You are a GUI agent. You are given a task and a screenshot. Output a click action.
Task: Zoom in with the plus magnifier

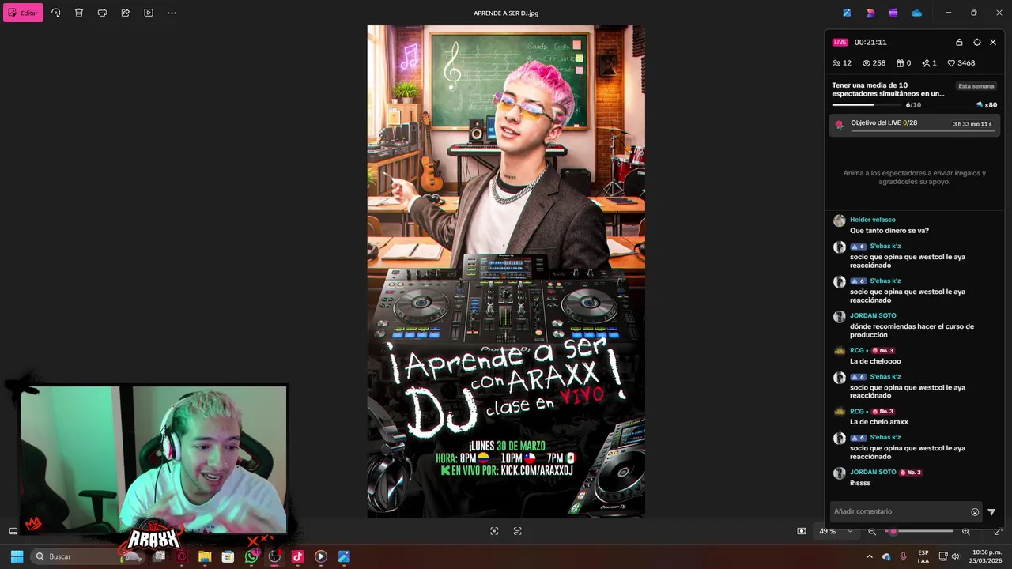tap(965, 531)
